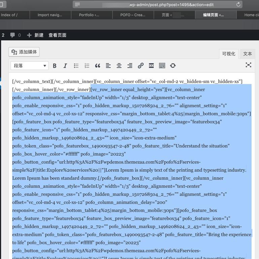Toggle italic formatting in editor toolbar
This screenshot has height=259, width=259.
click(x=65, y=66)
